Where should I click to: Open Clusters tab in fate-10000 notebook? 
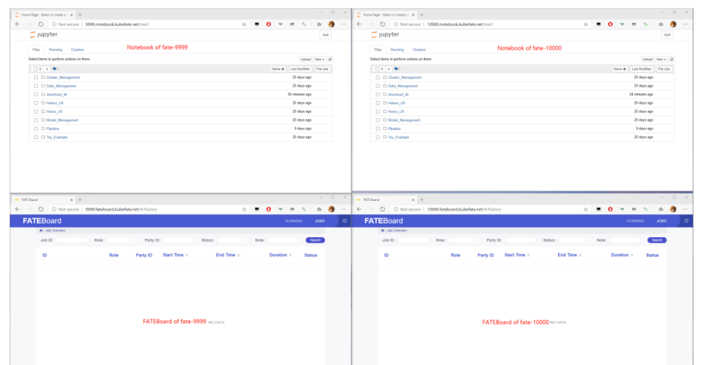pyautogui.click(x=419, y=50)
